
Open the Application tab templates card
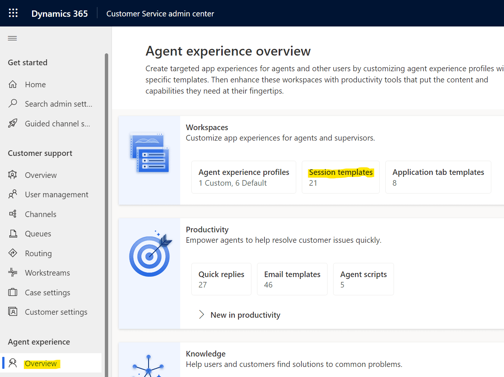click(438, 177)
